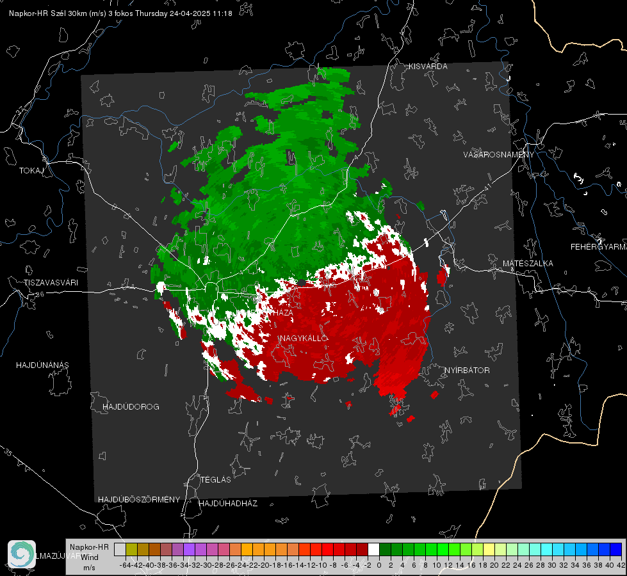Click the Wind label in the legend
627x576 pixels.
point(90,557)
